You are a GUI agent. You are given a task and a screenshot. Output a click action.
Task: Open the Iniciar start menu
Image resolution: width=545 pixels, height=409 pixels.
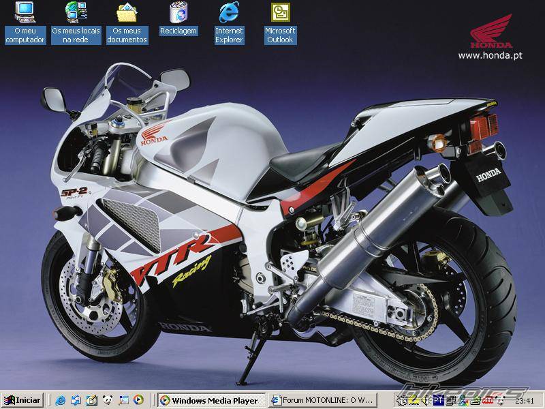22,400
